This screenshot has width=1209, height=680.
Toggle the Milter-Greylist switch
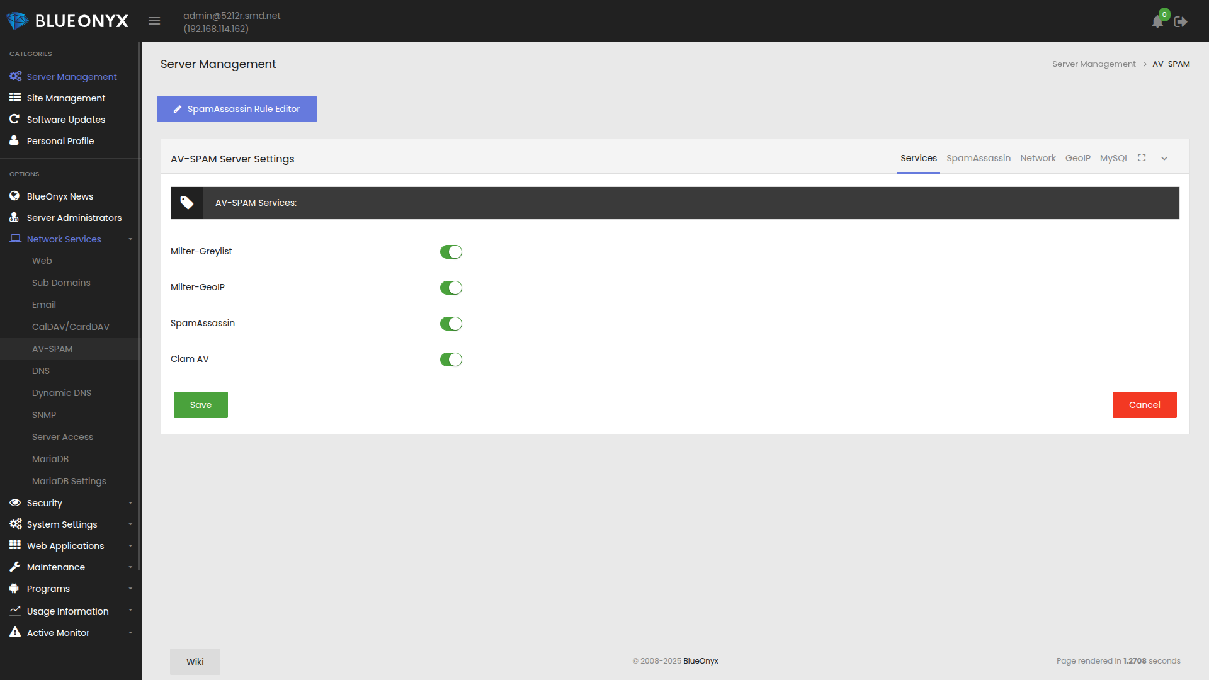(451, 252)
